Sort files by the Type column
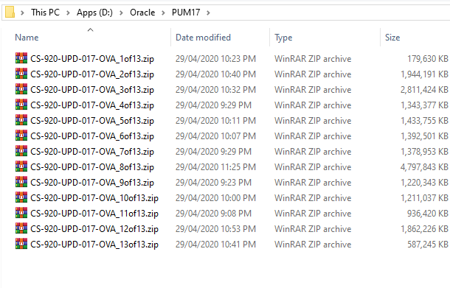The width and height of the screenshot is (450, 288). pos(283,38)
